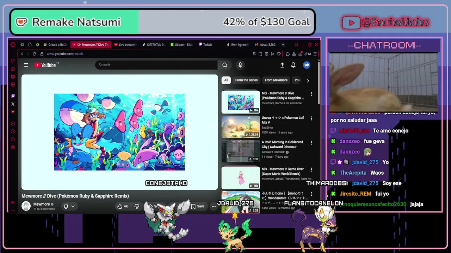Open YouTube notifications bell in header
The height and width of the screenshot is (253, 451).
[293, 65]
